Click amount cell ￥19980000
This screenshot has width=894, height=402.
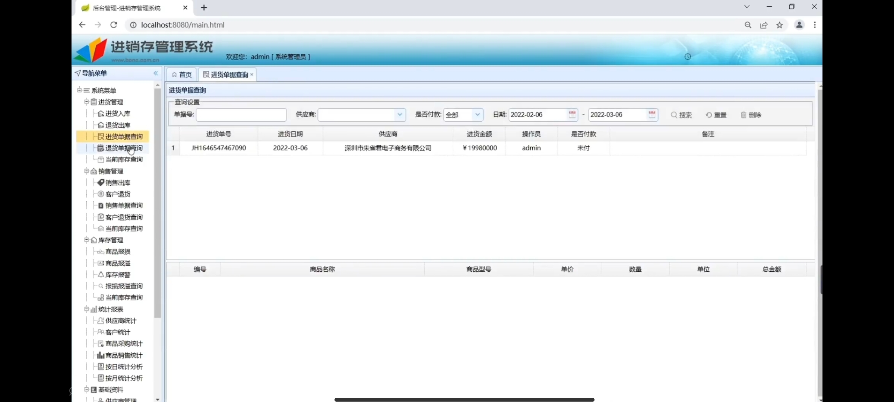click(479, 148)
